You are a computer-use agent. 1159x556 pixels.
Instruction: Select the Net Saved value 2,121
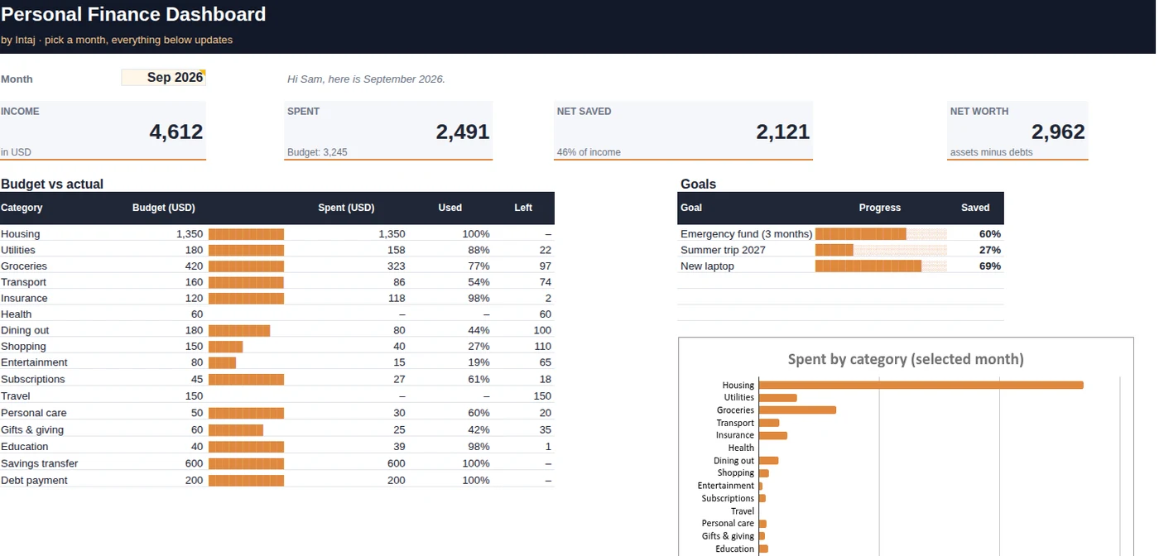point(783,132)
